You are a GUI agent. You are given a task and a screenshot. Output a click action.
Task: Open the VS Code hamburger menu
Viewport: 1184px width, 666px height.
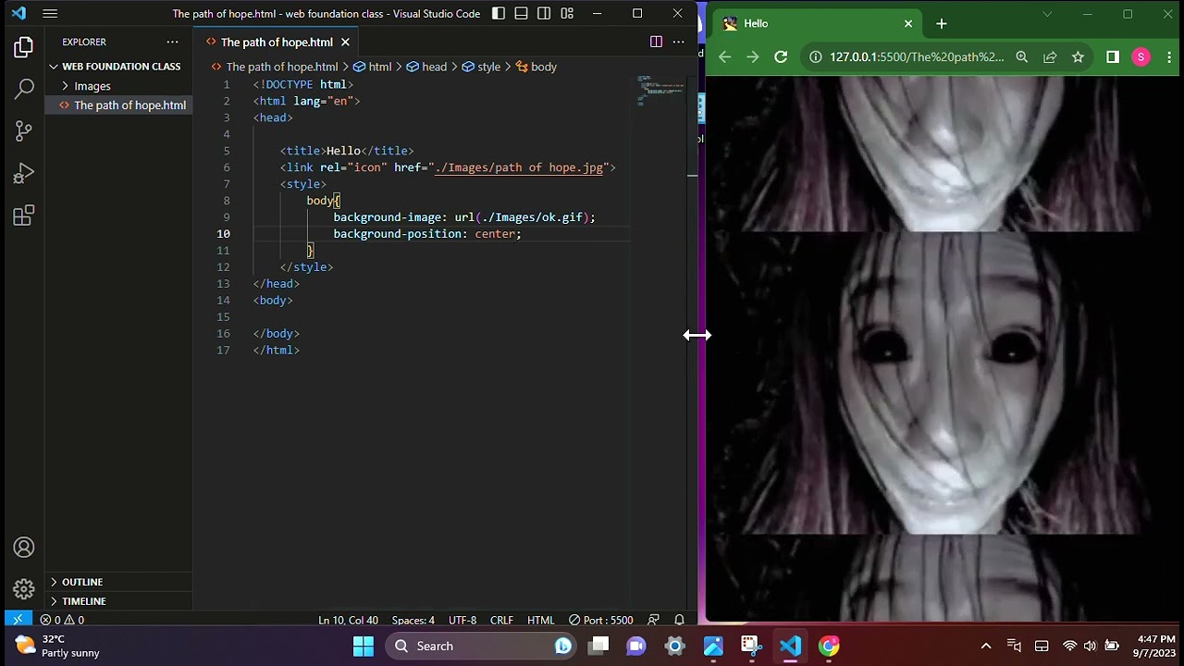coord(50,14)
